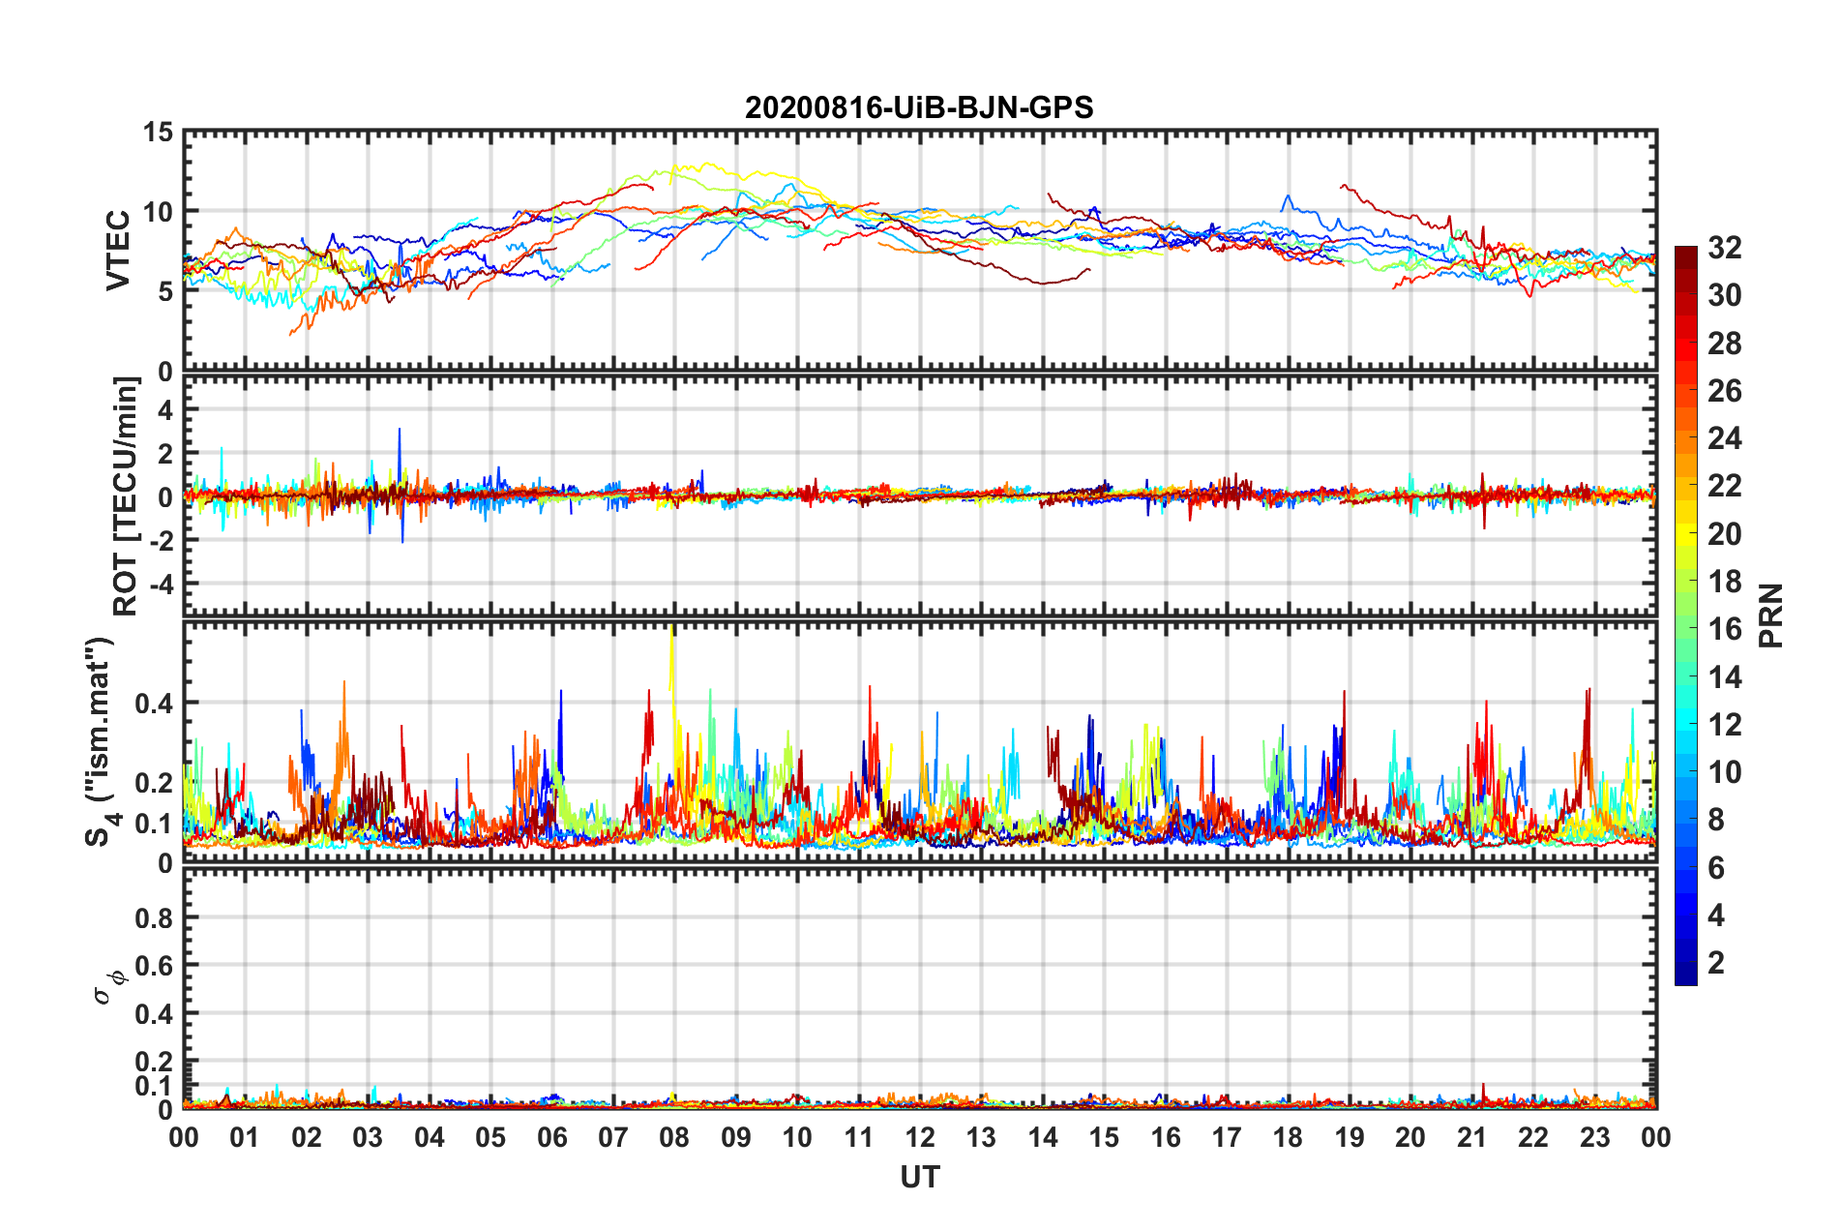1840x1231 pixels.
Task: Select colorbar tick label 16
Action: [1724, 629]
